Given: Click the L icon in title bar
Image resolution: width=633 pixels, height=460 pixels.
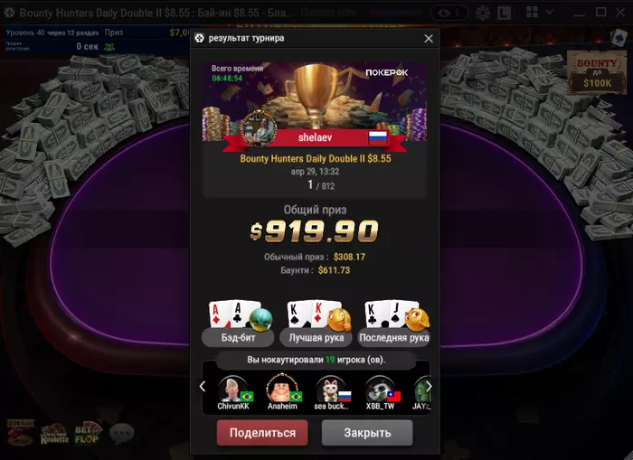Looking at the screenshot, I should 504,14.
